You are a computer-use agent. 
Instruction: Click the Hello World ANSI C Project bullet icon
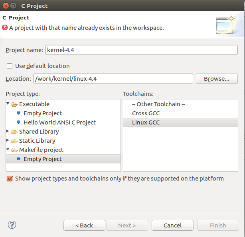pyautogui.click(x=19, y=122)
